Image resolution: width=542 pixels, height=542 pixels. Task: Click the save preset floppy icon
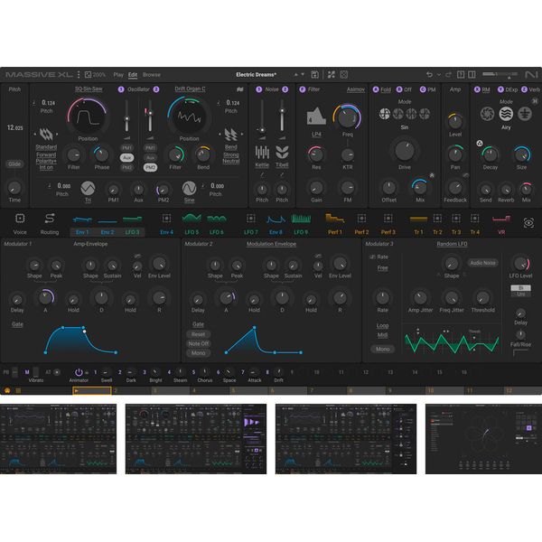[x=314, y=75]
